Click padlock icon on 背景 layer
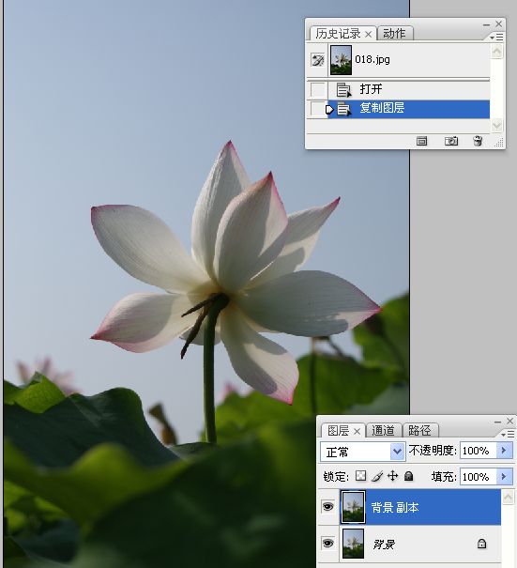Image resolution: width=517 pixels, height=568 pixels. 481,544
